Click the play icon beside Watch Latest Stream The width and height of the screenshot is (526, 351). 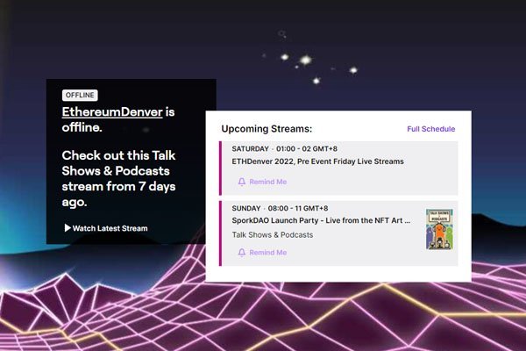click(68, 228)
